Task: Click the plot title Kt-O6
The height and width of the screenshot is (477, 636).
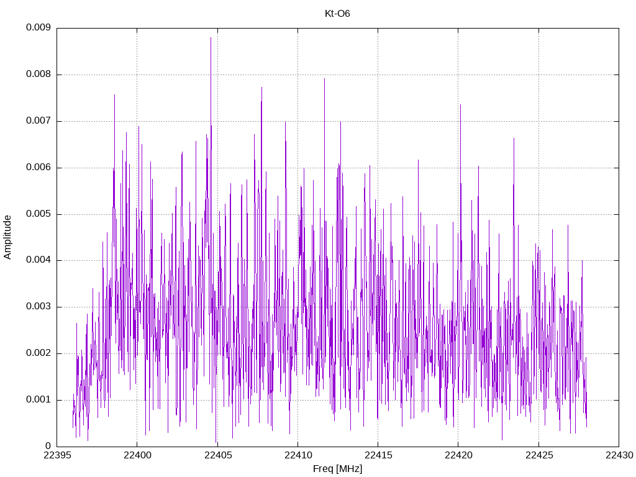Action: pyautogui.click(x=337, y=14)
